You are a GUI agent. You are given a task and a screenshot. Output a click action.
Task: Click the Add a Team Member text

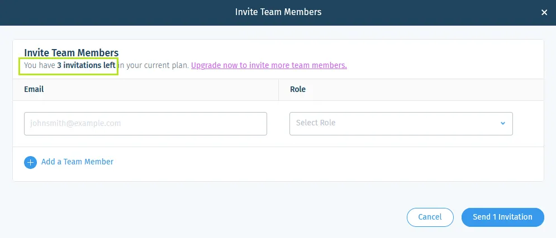(x=77, y=162)
